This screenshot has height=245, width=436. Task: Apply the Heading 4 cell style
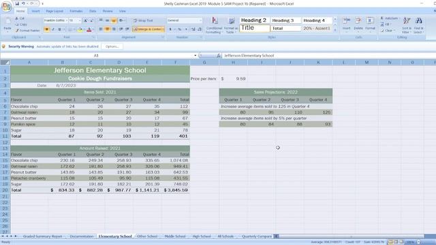317,20
